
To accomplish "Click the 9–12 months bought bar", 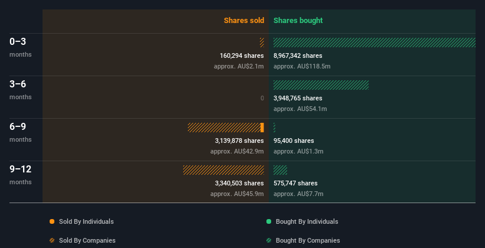I will tap(280, 170).
